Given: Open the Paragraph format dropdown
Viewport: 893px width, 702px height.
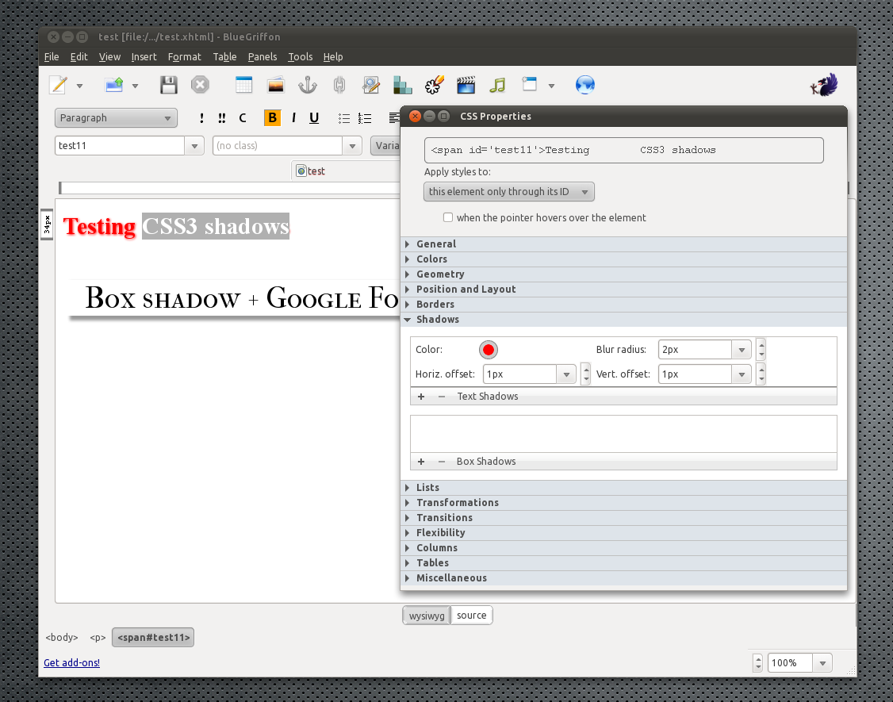Looking at the screenshot, I should pos(116,118).
